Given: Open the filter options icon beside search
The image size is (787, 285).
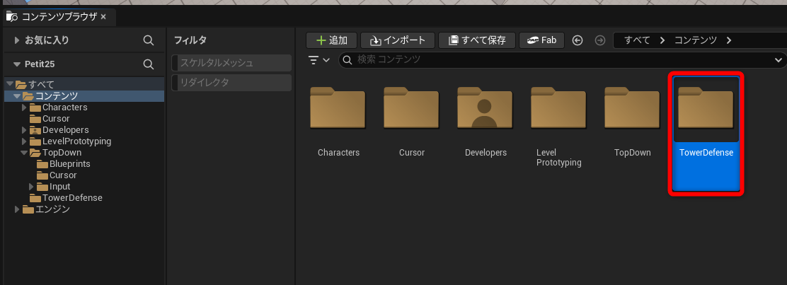Looking at the screenshot, I should pos(319,60).
